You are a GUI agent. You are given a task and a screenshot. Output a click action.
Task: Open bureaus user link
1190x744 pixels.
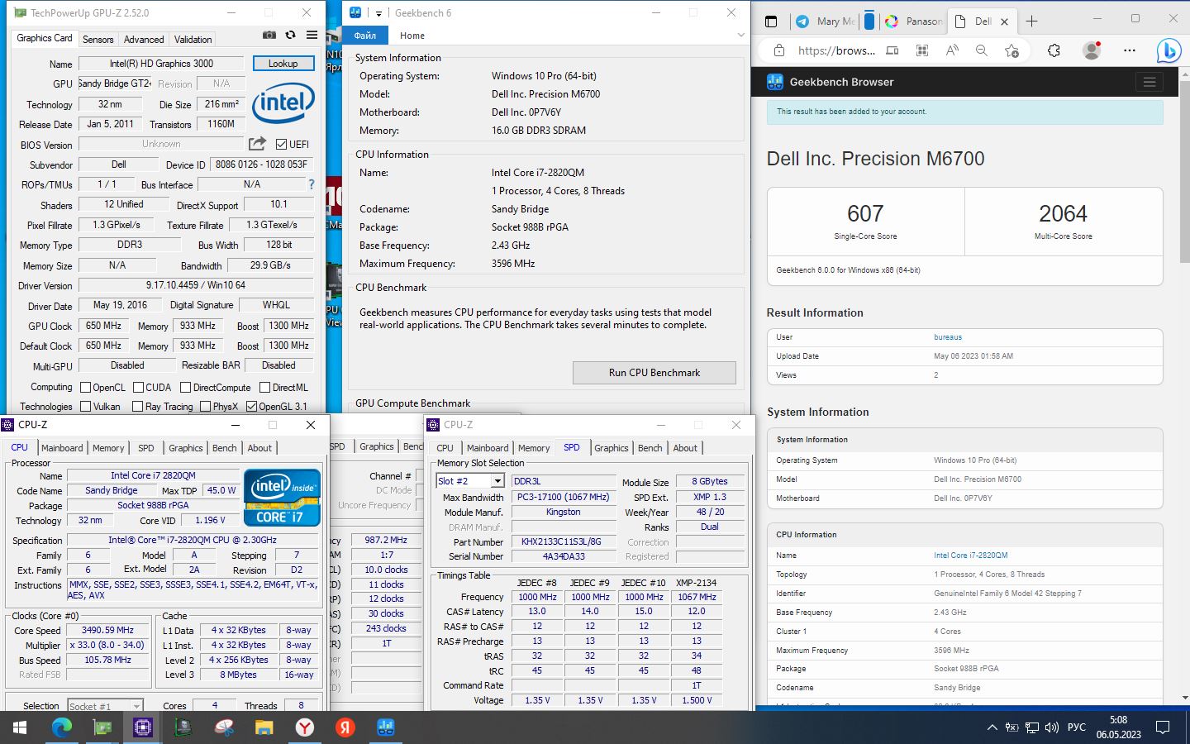(x=948, y=337)
